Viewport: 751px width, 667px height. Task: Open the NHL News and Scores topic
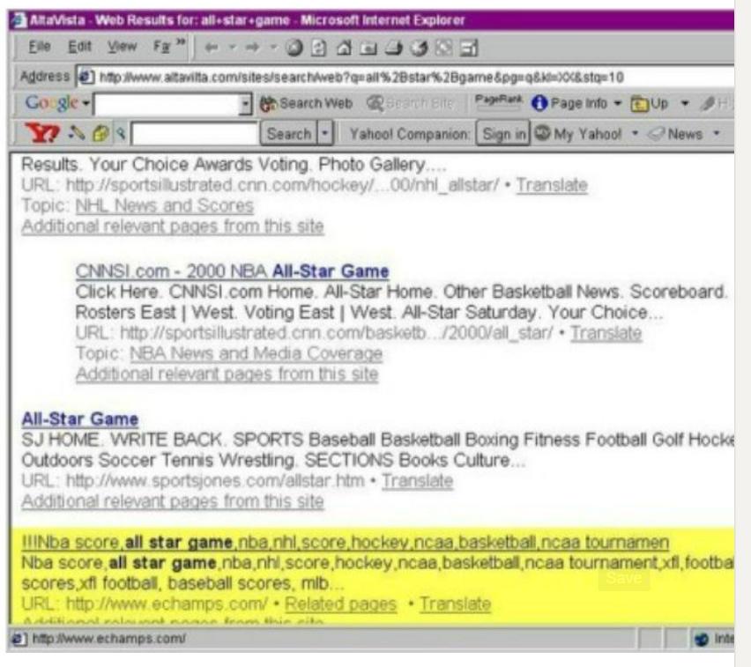pos(165,205)
